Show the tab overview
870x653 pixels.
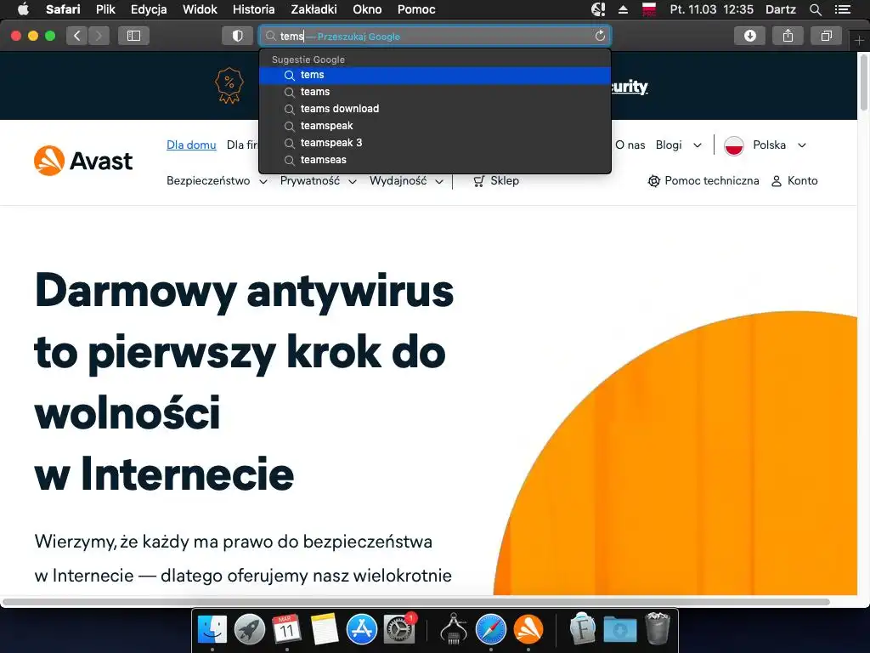pos(826,36)
